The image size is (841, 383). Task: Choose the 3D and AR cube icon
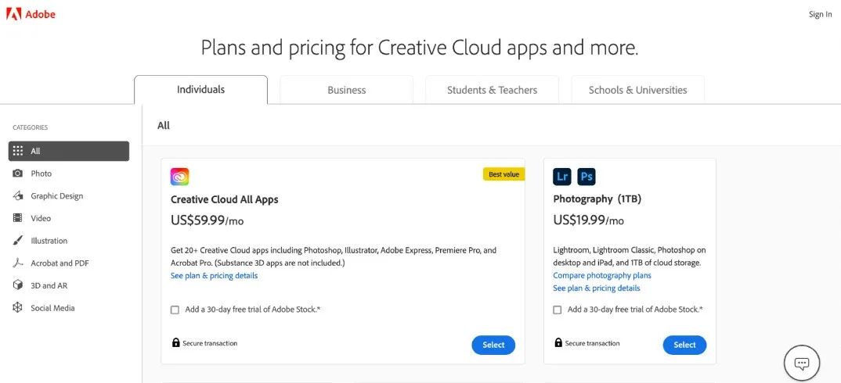tap(17, 285)
